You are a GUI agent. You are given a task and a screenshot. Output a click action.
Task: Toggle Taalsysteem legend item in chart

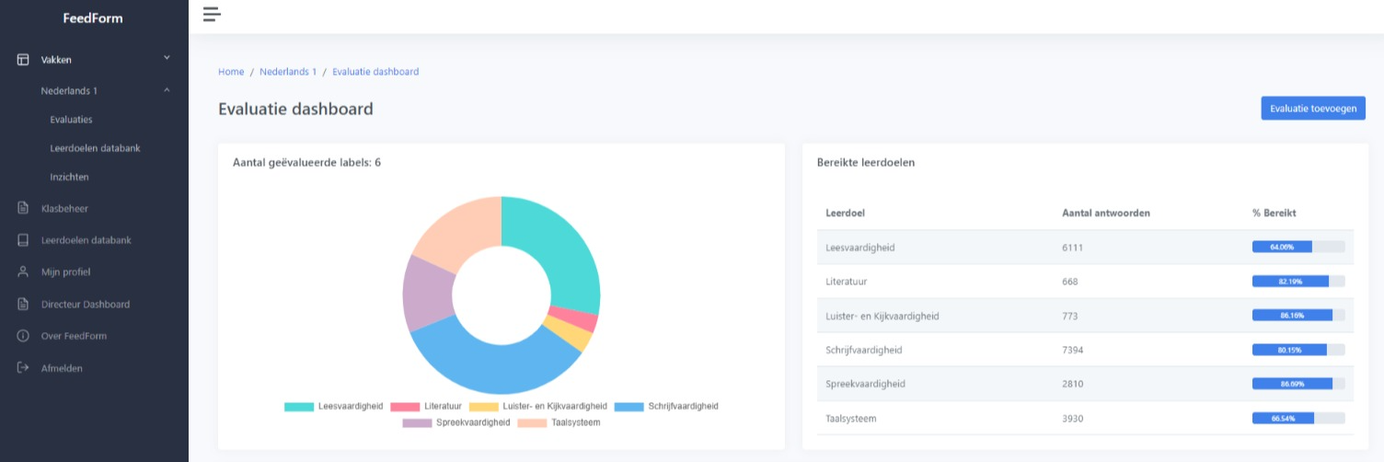559,422
